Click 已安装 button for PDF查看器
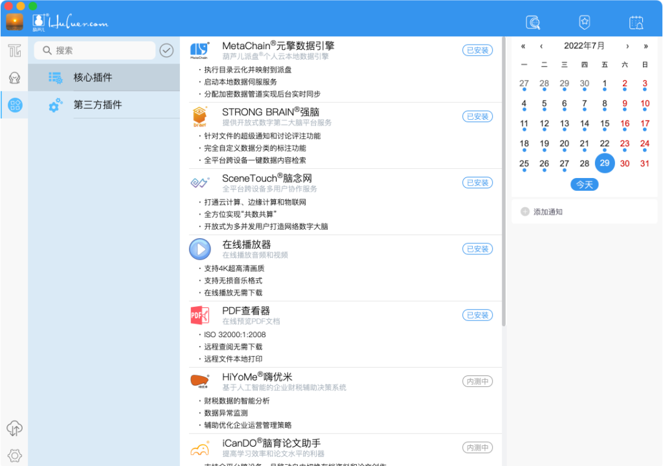Screen dimensions: 663x466 477,315
